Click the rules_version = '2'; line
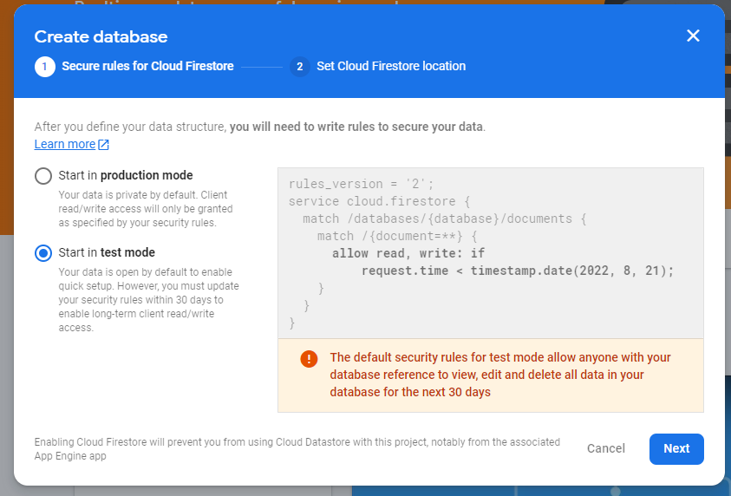731x496 pixels. pyautogui.click(x=361, y=184)
